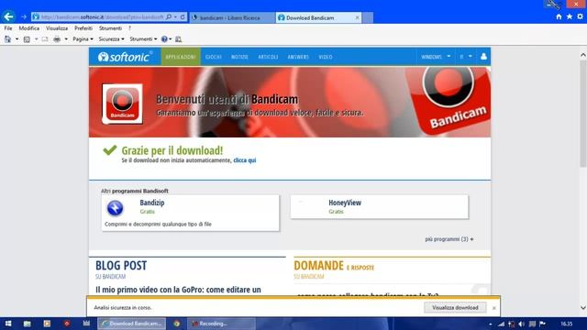Screen dimensions: 587x330
Task: Click the Visualizza download button
Action: pos(455,308)
